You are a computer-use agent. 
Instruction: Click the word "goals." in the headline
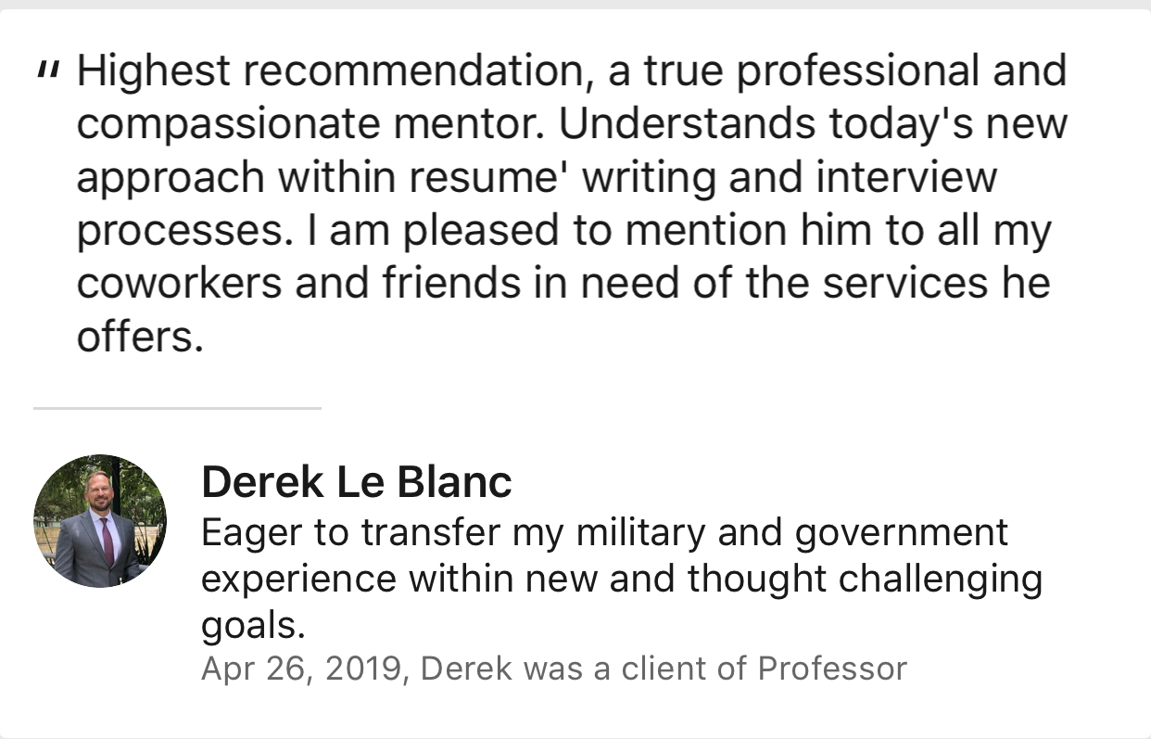click(x=253, y=626)
